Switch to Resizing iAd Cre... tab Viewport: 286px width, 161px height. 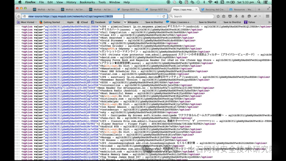[213, 10]
